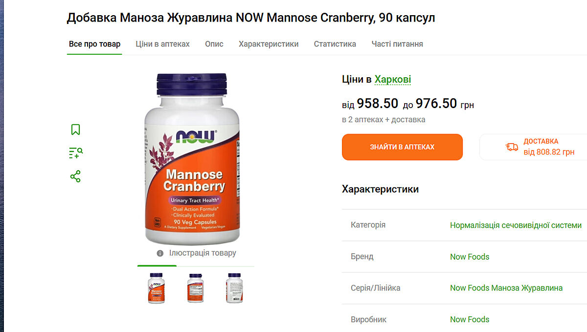Open the Нормалізація сечовивідної системи category link
The image size is (587, 332).
516,225
